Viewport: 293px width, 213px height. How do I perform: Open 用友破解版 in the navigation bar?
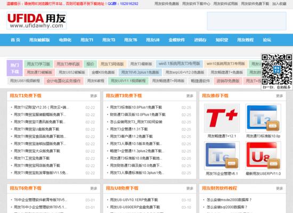39,40
